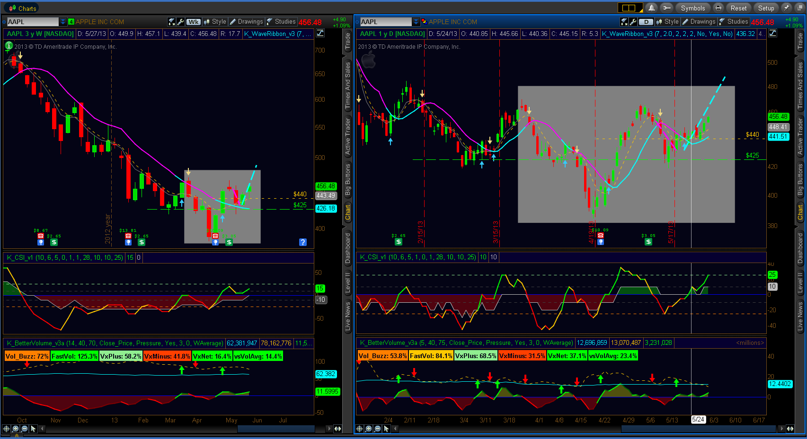Zoom in on the left chart
This screenshot has height=439, width=807.
click(16, 429)
